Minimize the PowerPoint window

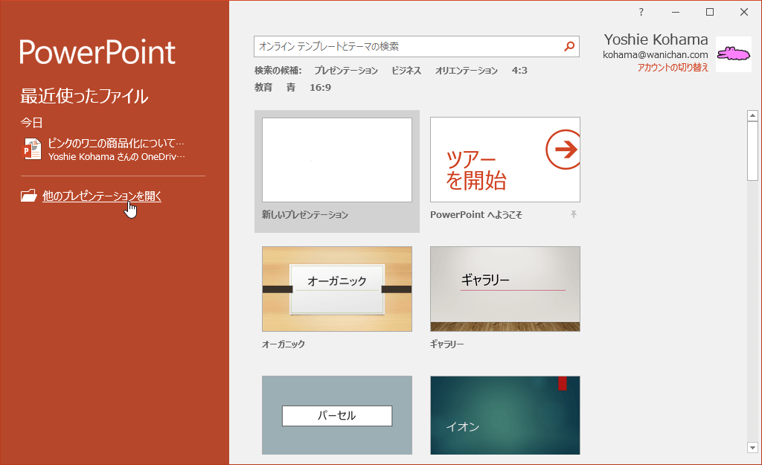tap(676, 12)
